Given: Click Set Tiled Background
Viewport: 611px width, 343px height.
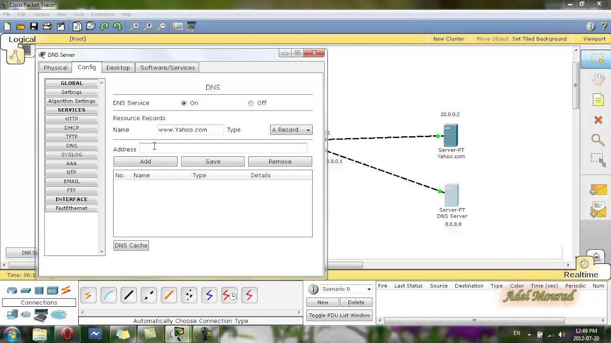Looking at the screenshot, I should [x=539, y=39].
